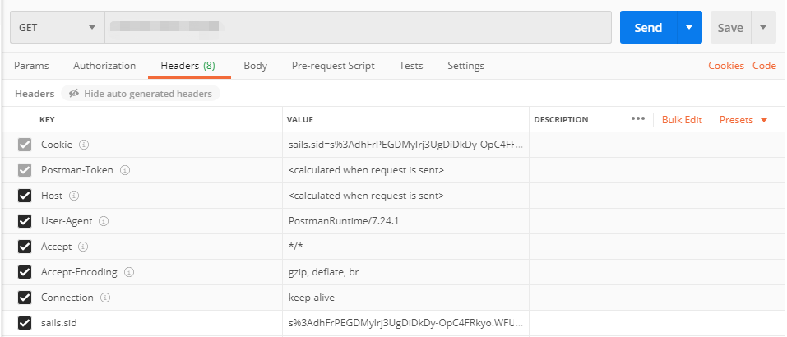Click the info icon beside User-Agent

(104, 222)
